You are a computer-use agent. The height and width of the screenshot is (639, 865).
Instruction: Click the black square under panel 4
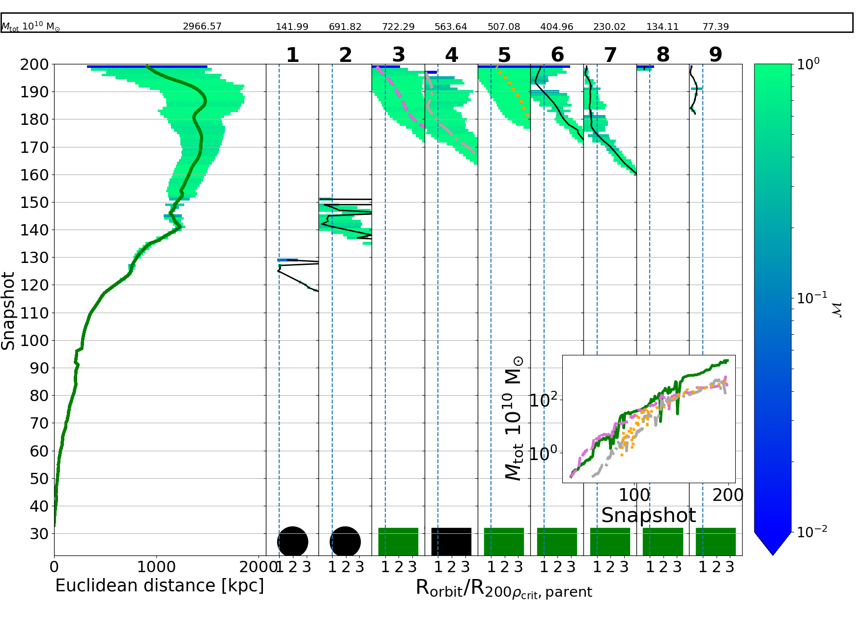point(451,542)
